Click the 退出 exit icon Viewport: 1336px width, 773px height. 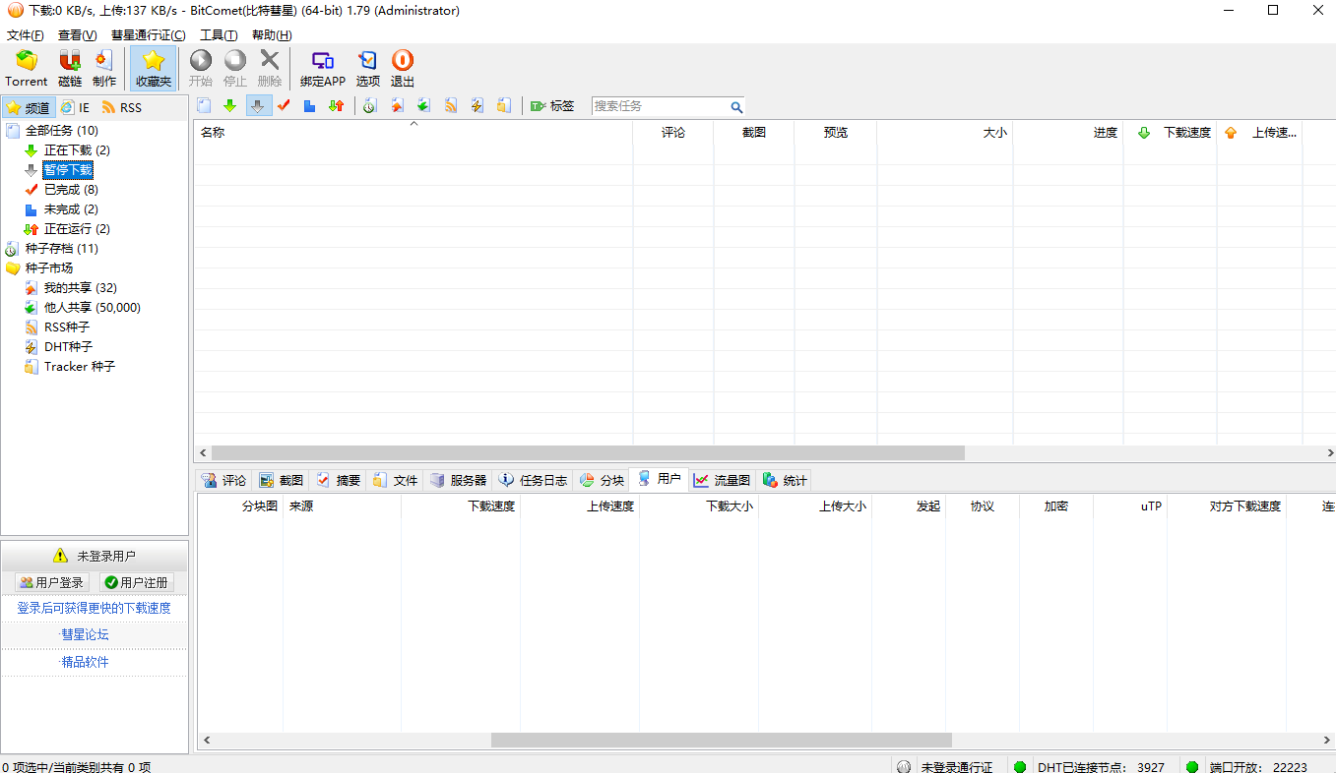[402, 67]
